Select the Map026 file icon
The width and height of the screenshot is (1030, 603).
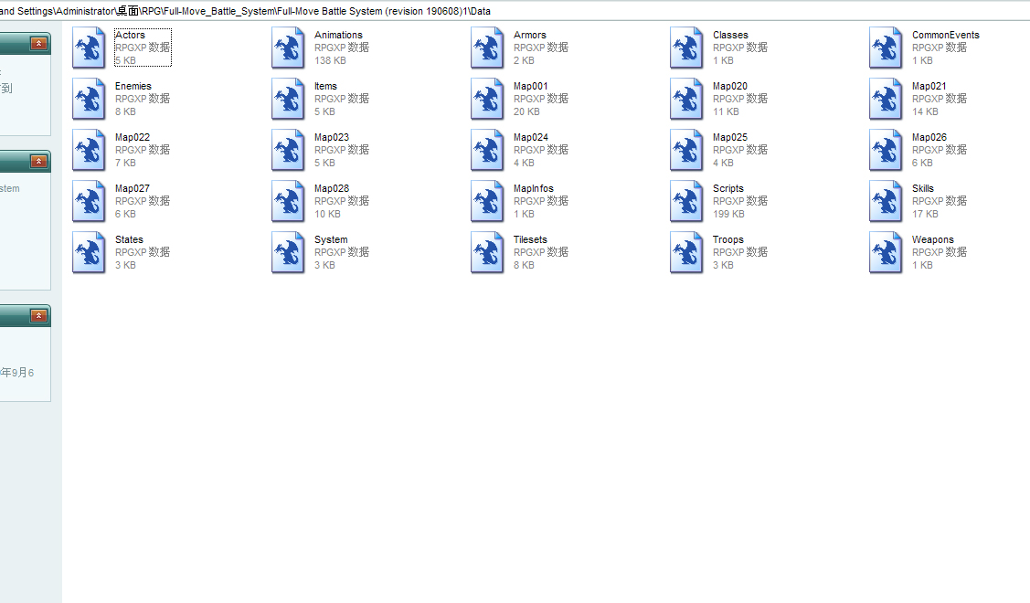pyautogui.click(x=886, y=150)
